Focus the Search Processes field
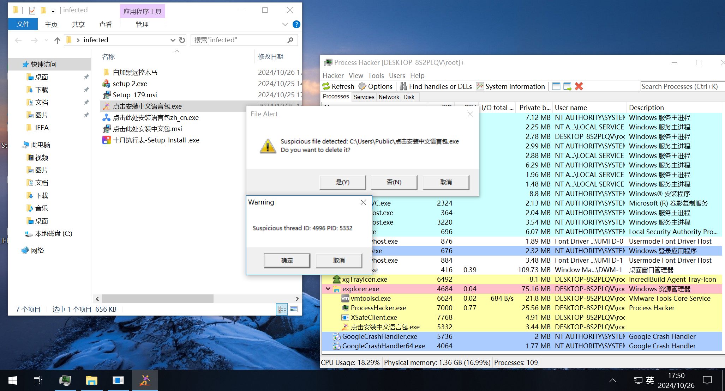Image resolution: width=725 pixels, height=391 pixels. pos(682,86)
